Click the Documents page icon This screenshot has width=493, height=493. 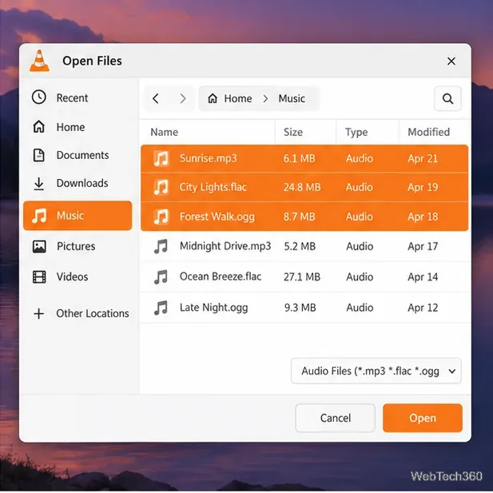coord(39,155)
